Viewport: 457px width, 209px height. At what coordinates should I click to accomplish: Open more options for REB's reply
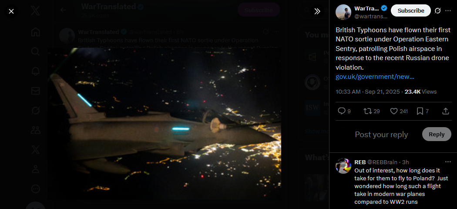[x=448, y=162]
